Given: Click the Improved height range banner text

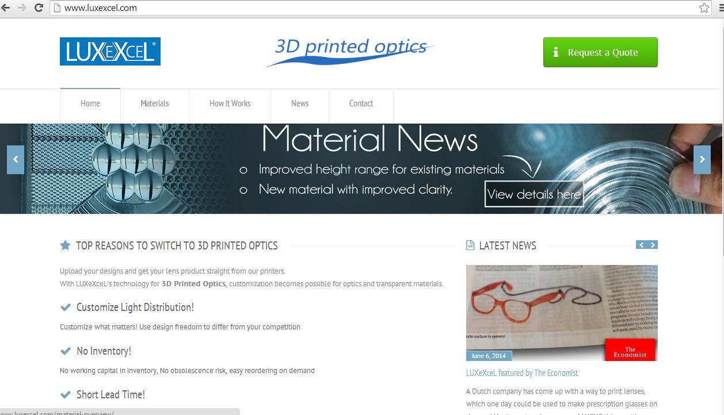Looking at the screenshot, I should (382, 170).
